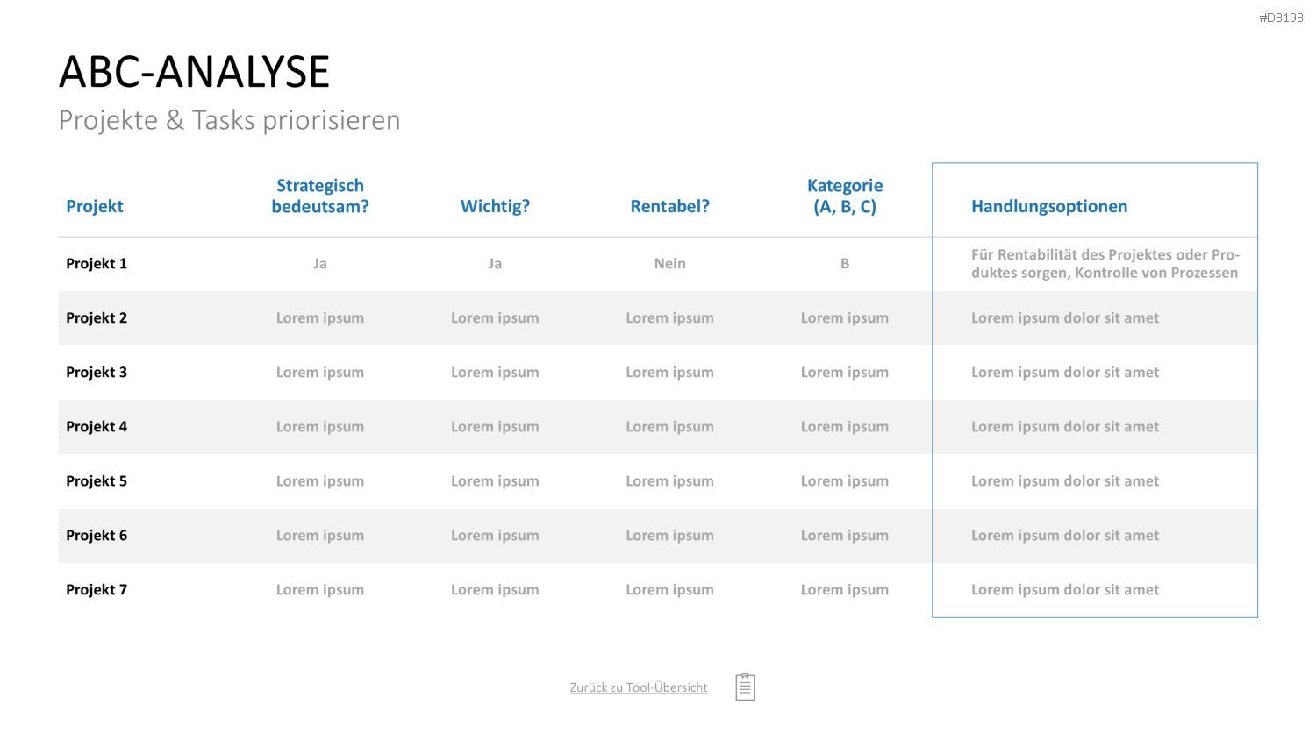Select the 'Projekt 1' row label
Screen dimensions: 1316x740
(x=97, y=263)
